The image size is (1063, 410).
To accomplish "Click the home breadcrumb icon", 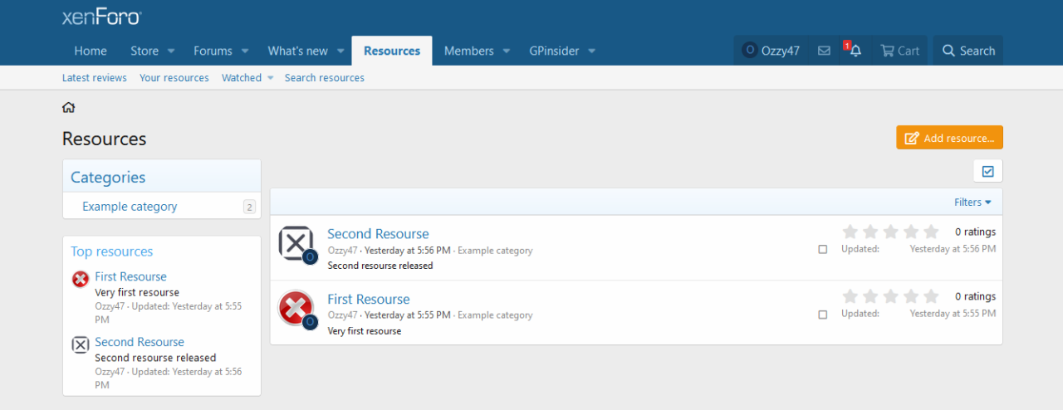I will coord(69,108).
